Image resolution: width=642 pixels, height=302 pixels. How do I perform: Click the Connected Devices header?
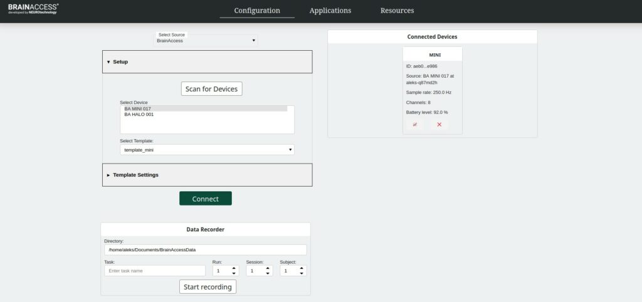(433, 37)
